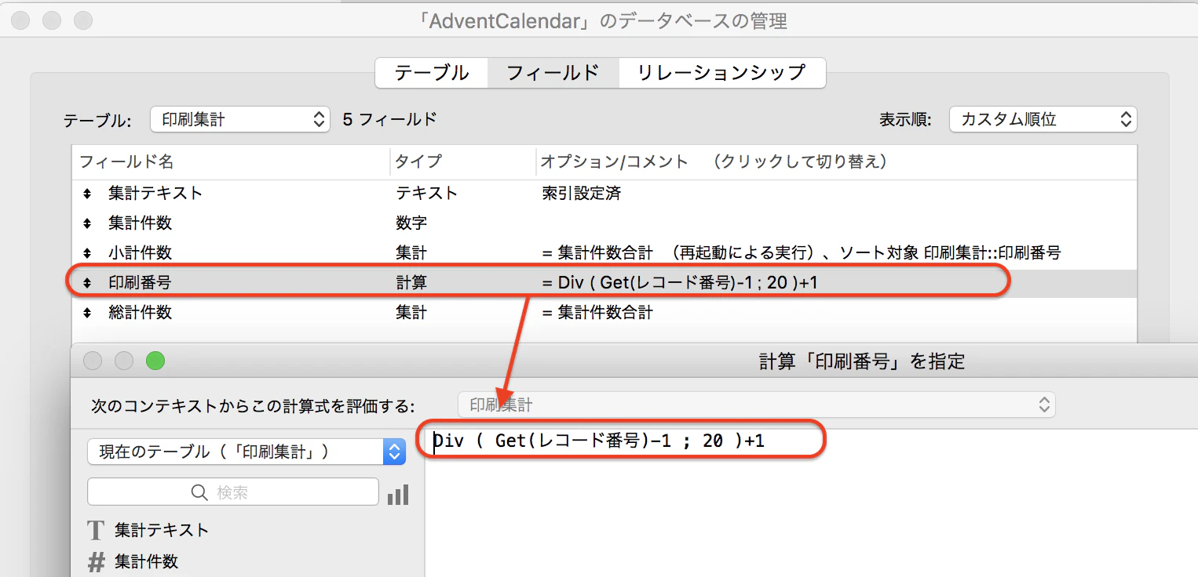Select the 総計件数 field row
This screenshot has height=577, width=1198.
604,313
